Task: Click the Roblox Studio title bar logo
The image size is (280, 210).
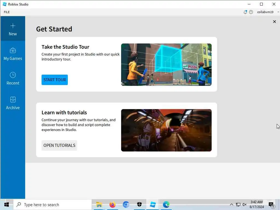Action: point(5,4)
